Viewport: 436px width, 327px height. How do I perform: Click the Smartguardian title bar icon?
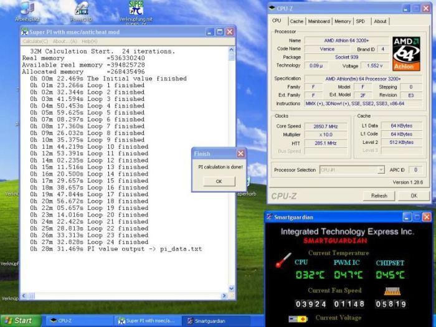tap(269, 217)
